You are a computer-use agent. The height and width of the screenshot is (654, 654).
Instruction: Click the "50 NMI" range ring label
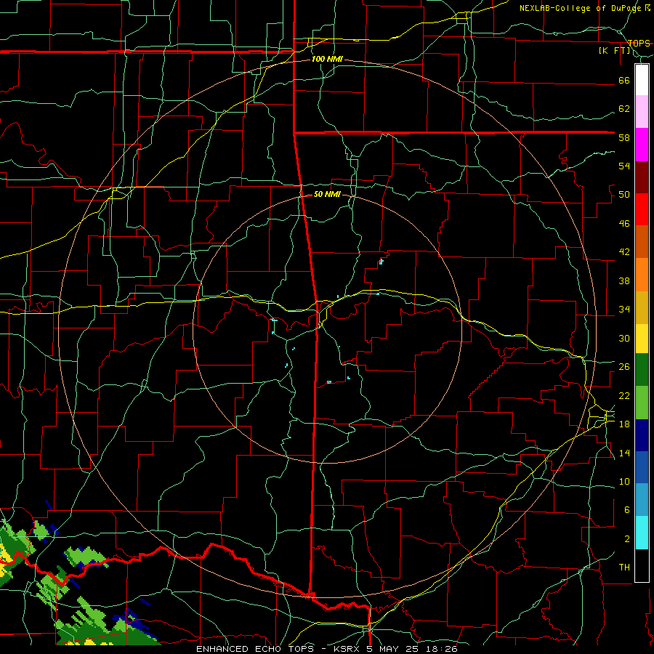point(327,194)
